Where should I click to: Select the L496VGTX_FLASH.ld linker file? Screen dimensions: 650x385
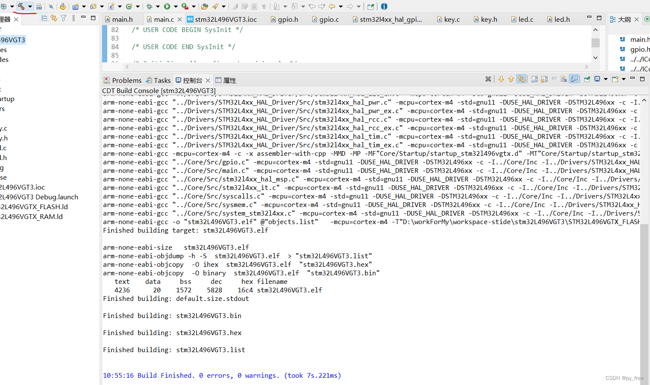pos(34,207)
